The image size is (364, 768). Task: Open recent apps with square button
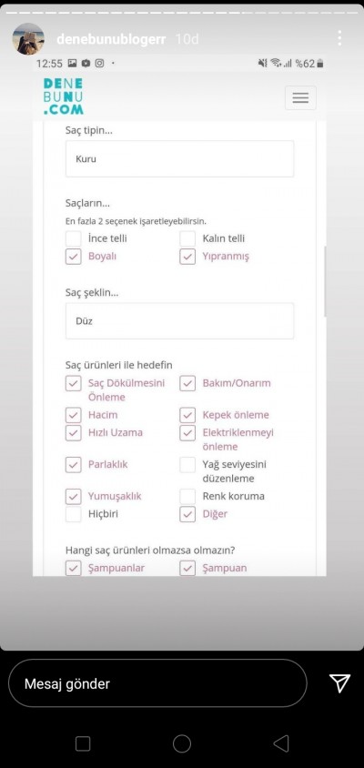[83, 743]
